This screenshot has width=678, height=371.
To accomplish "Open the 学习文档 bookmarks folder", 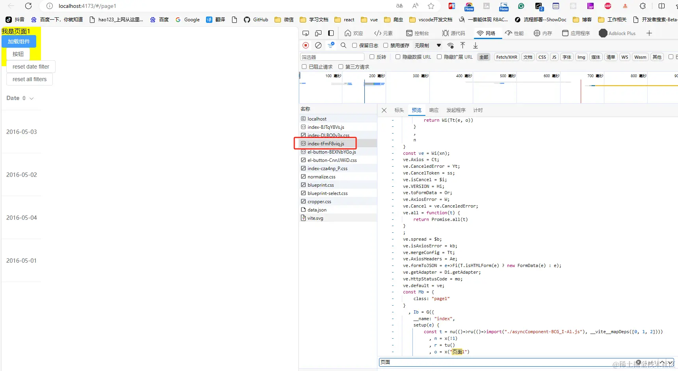I will pyautogui.click(x=314, y=20).
